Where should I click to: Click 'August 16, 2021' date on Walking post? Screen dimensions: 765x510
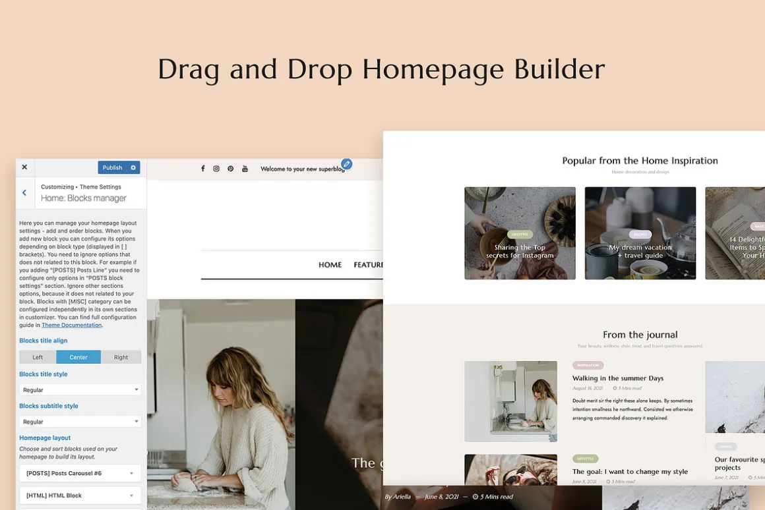click(x=588, y=389)
